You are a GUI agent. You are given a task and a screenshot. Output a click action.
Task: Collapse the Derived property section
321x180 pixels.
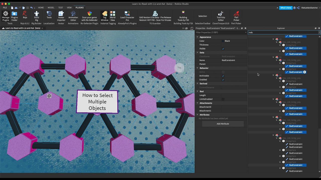point(197,83)
